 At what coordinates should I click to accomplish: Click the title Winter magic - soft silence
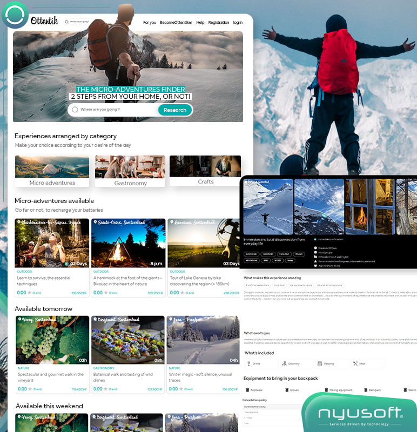point(200,377)
